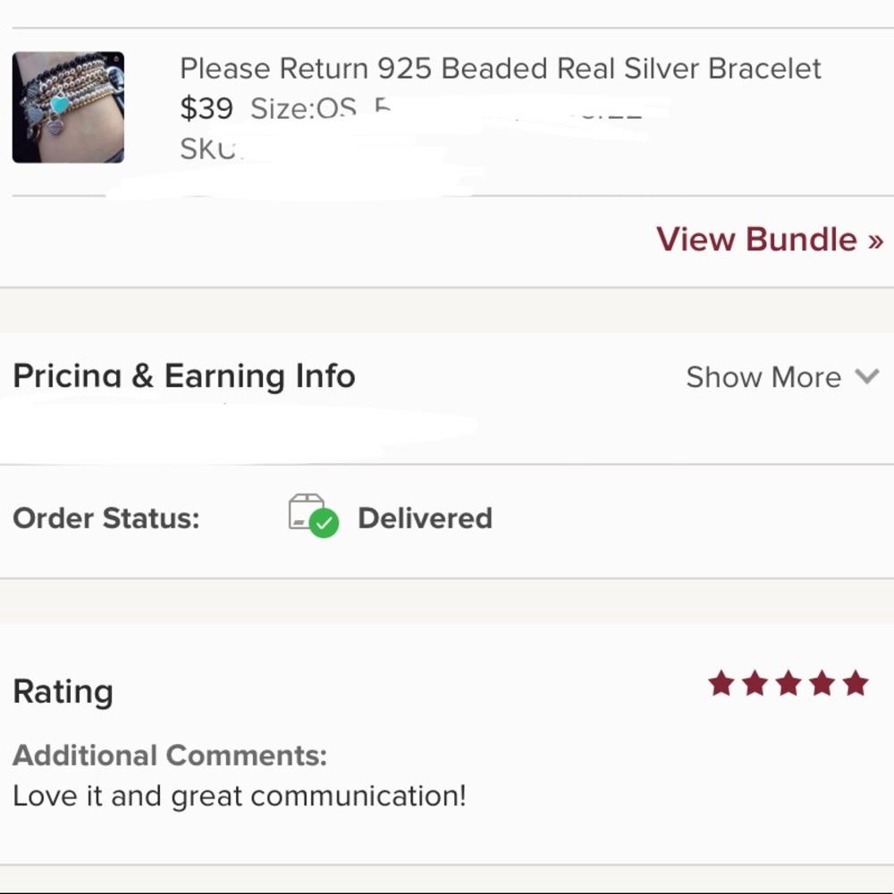Open the bracelet product thumbnail
This screenshot has height=894, width=894.
pyautogui.click(x=68, y=107)
